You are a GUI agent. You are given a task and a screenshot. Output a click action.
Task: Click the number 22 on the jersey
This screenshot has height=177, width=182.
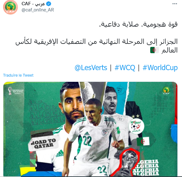click(x=87, y=141)
